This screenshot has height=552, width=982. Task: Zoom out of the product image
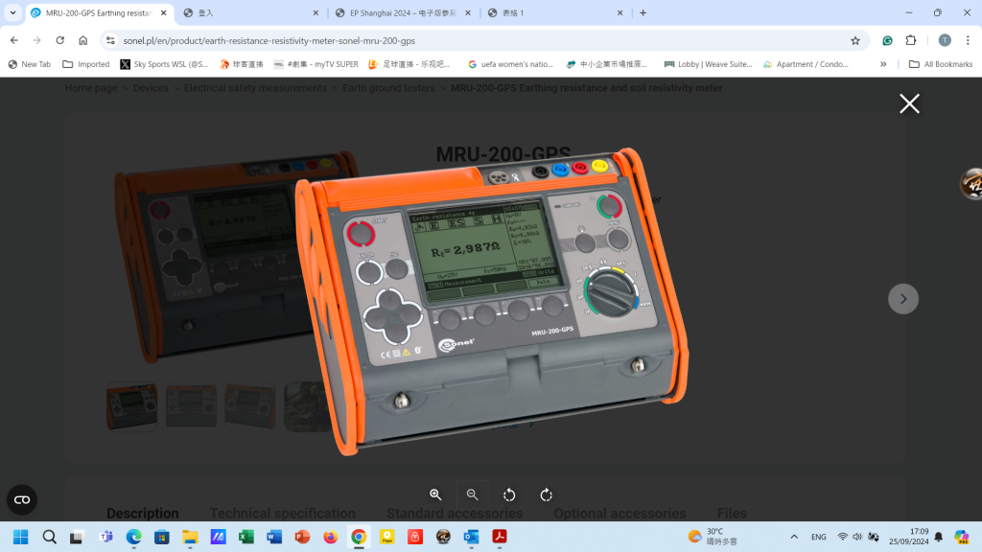coord(472,494)
